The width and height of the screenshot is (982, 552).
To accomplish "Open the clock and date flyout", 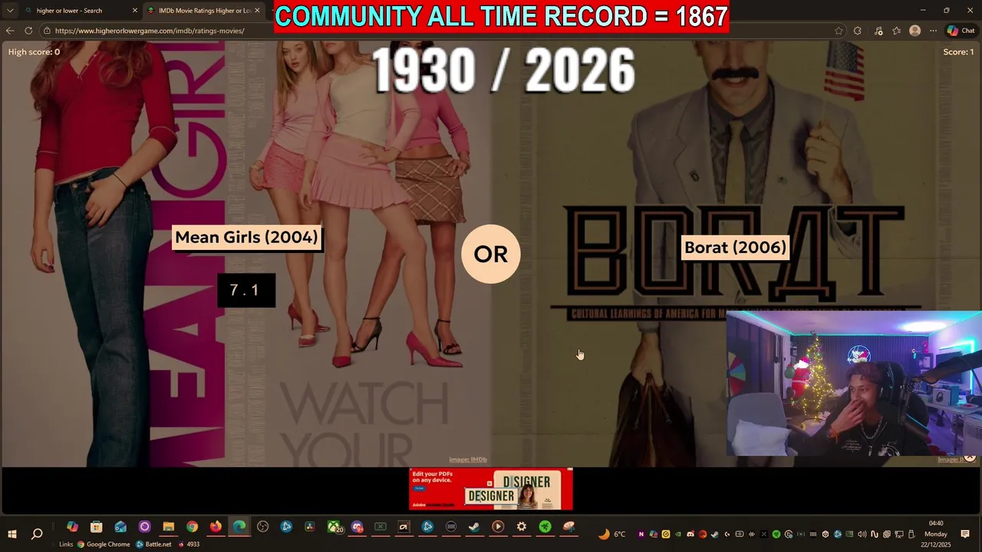I will click(x=936, y=534).
